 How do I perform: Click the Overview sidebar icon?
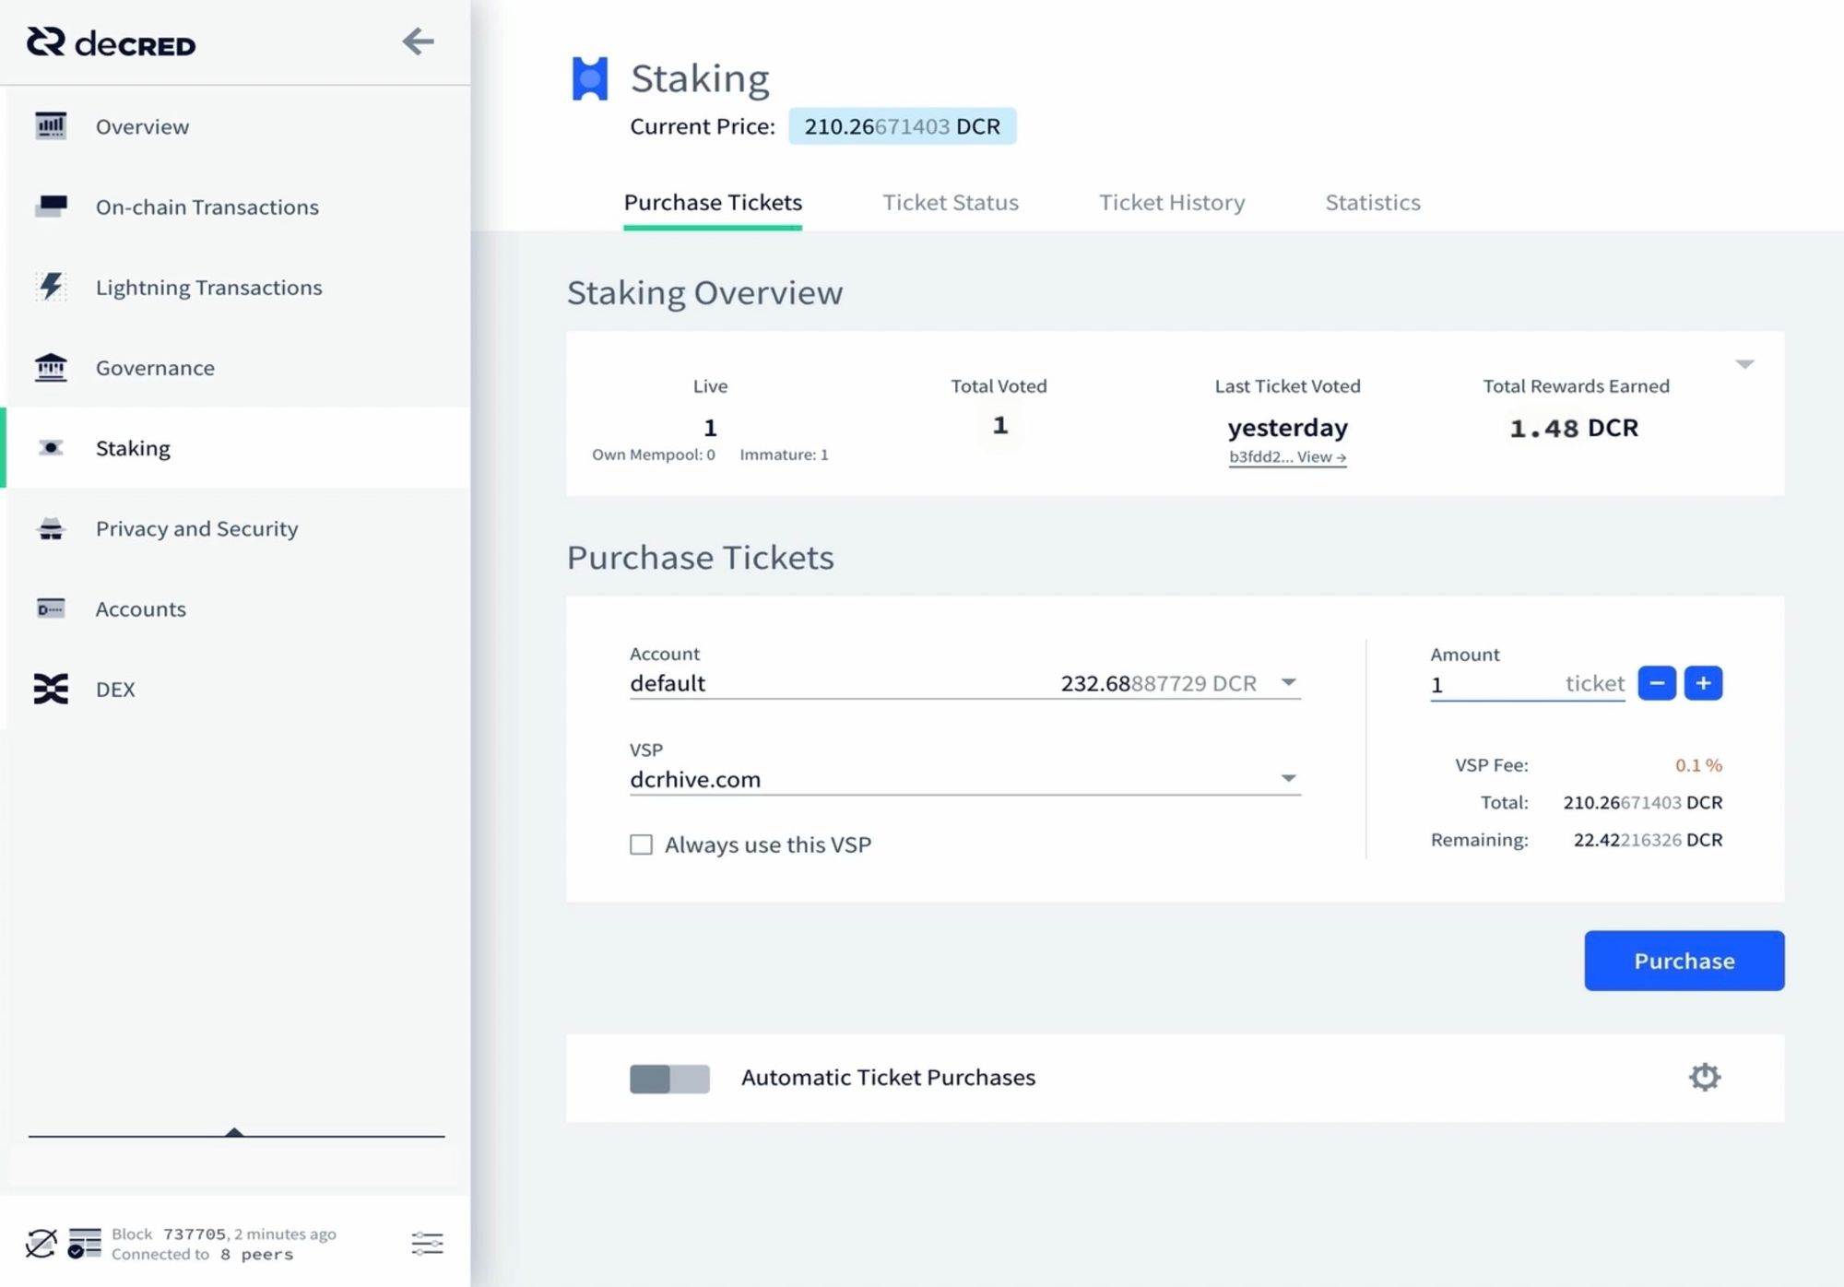click(x=51, y=126)
